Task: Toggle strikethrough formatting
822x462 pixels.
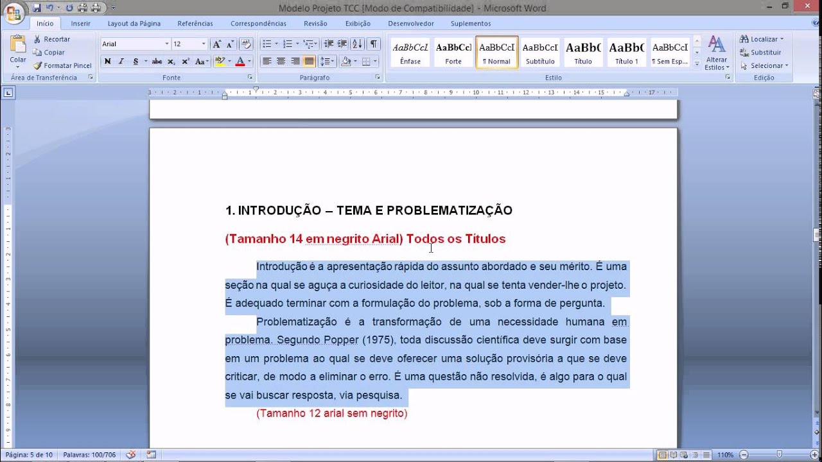Action: (157, 62)
